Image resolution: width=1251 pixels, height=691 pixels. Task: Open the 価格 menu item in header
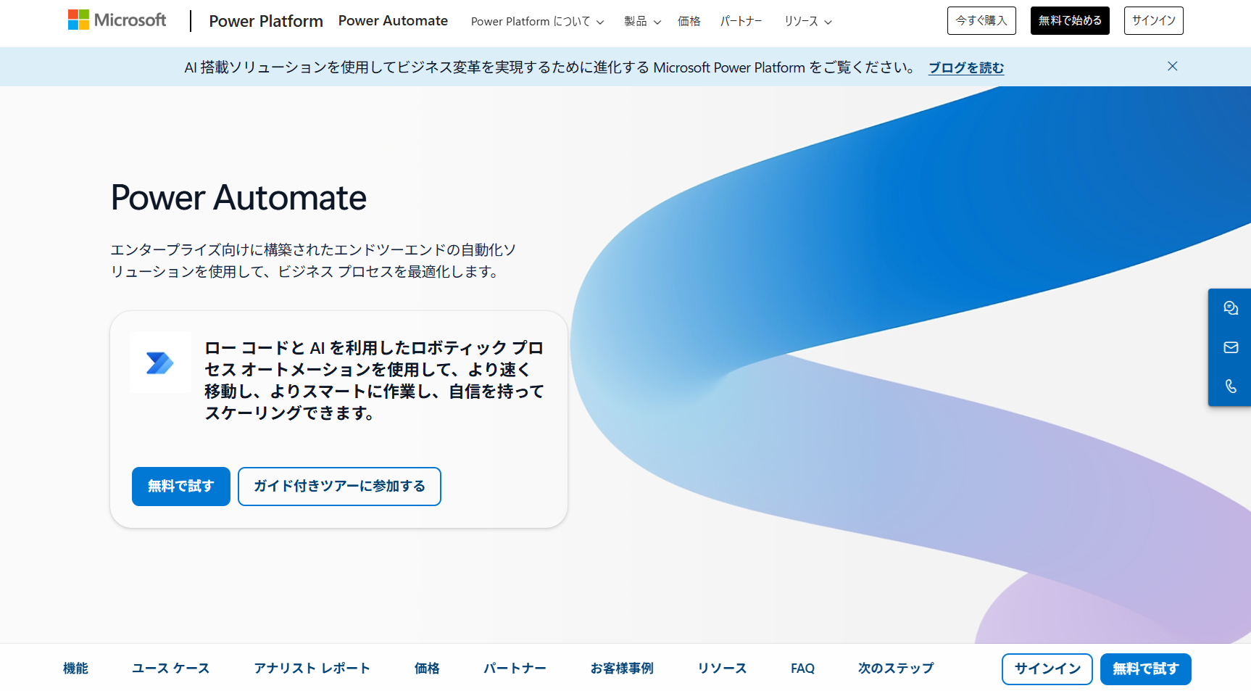point(689,22)
